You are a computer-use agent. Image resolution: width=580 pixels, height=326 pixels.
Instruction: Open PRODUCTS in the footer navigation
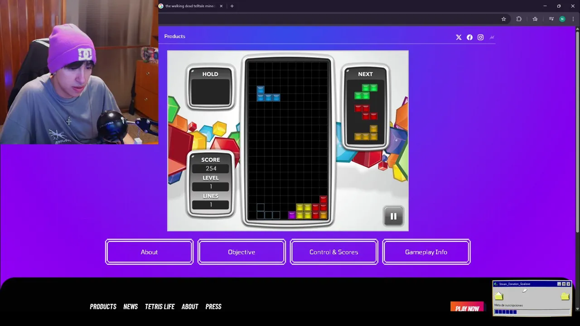point(103,307)
